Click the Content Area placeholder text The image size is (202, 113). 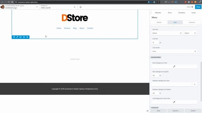tap(75, 59)
